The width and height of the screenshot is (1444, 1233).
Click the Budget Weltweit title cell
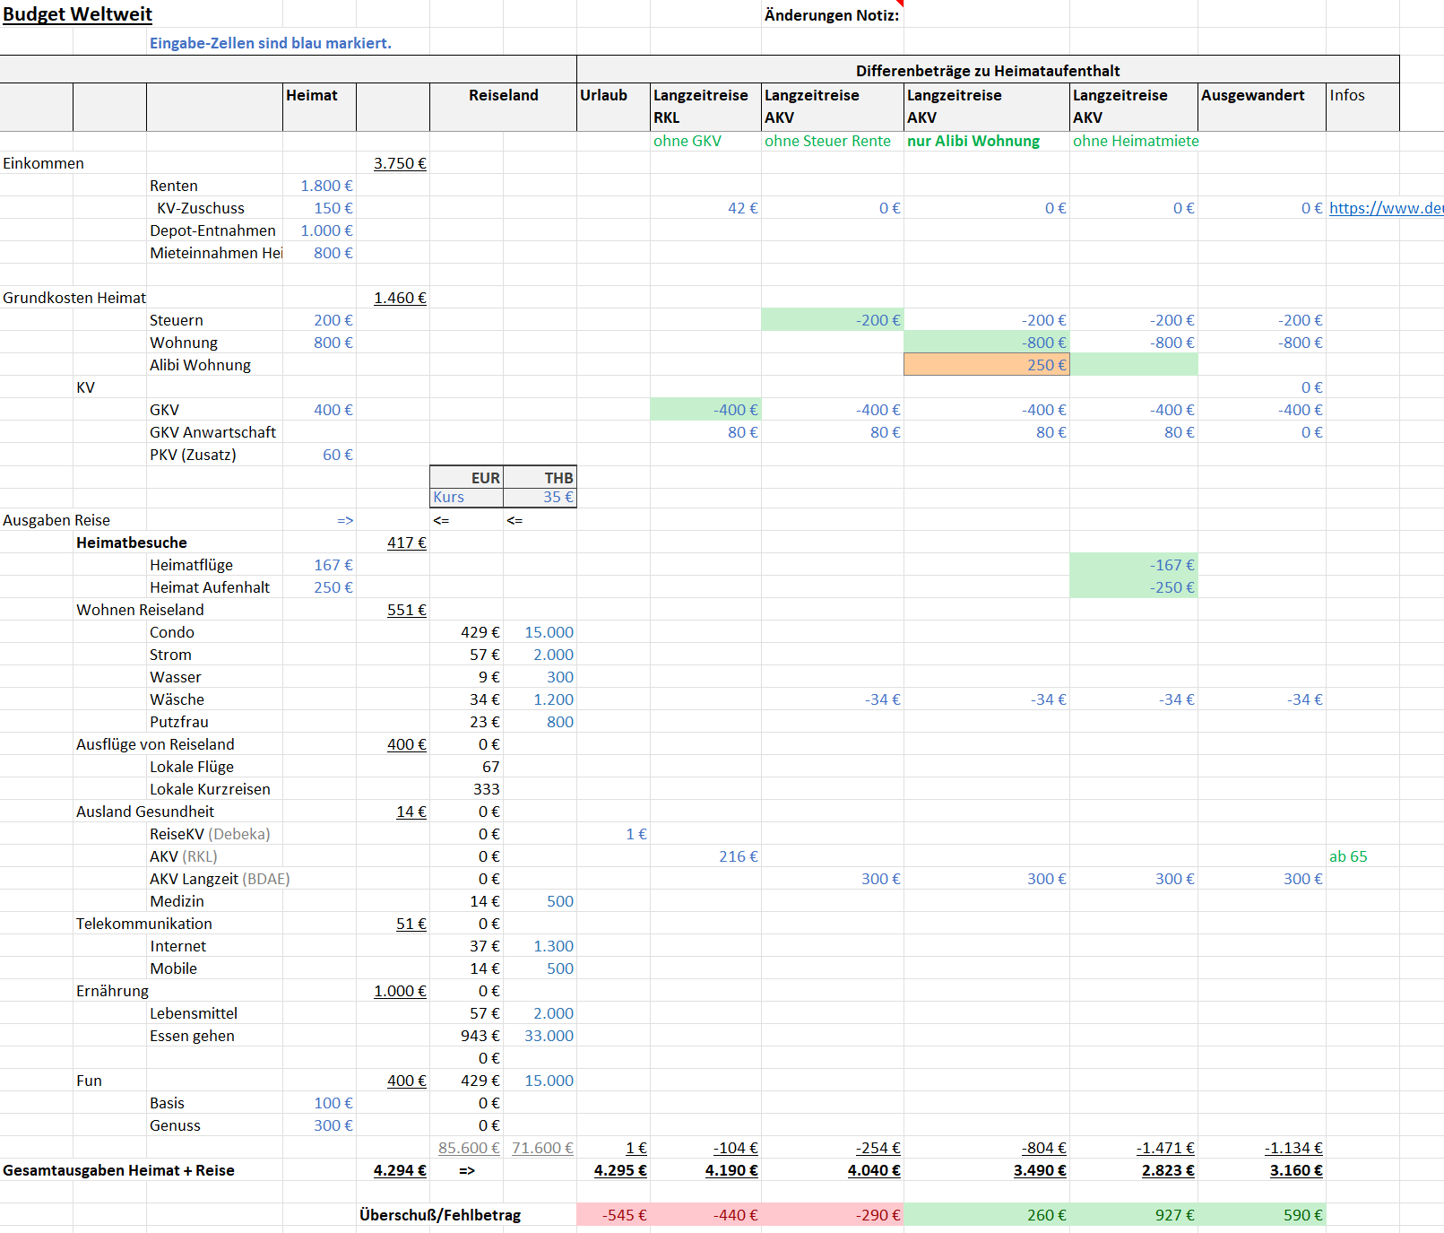pyautogui.click(x=78, y=14)
